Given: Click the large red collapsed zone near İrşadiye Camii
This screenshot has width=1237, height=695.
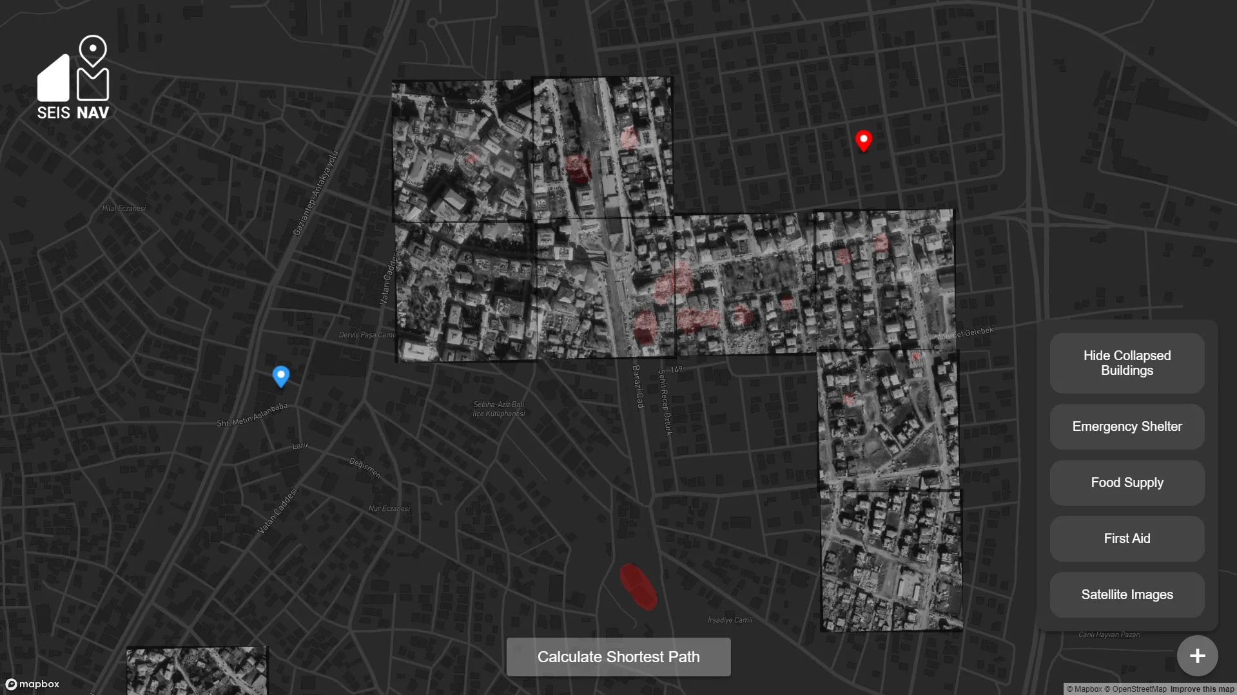Looking at the screenshot, I should [638, 587].
